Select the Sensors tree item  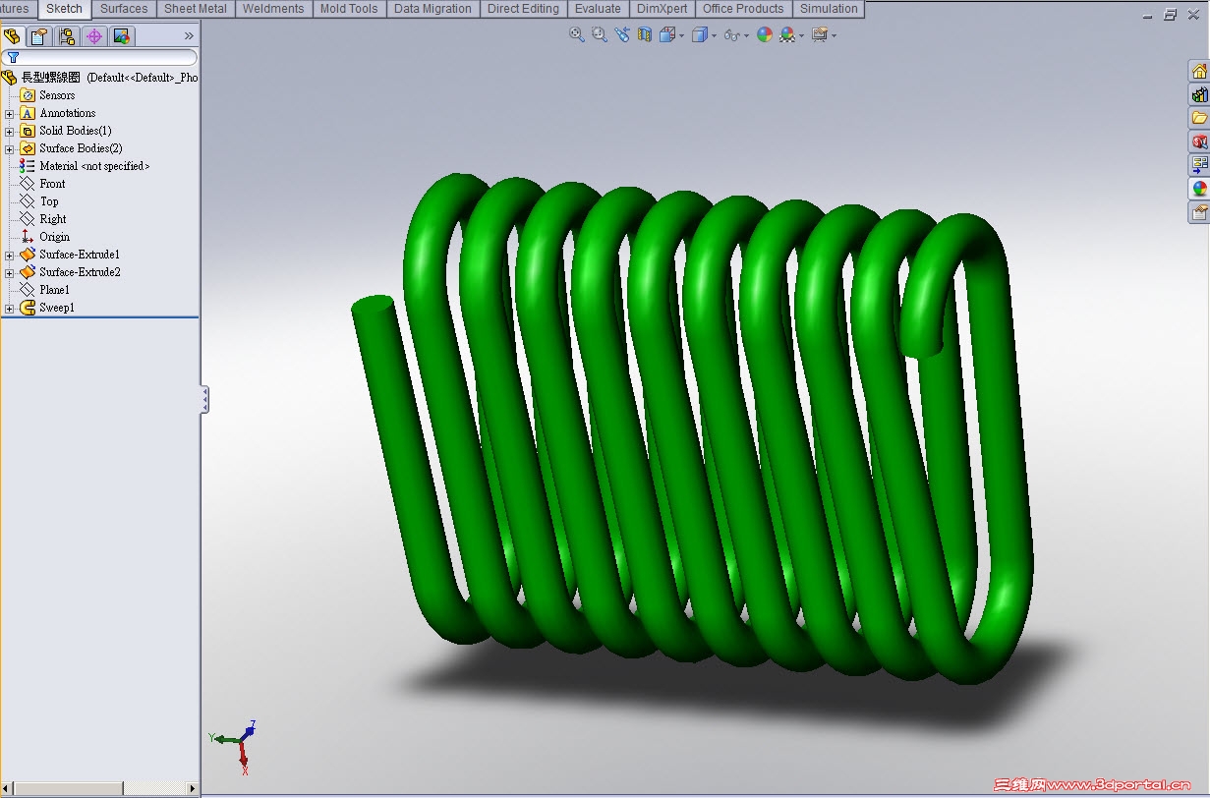click(x=57, y=95)
